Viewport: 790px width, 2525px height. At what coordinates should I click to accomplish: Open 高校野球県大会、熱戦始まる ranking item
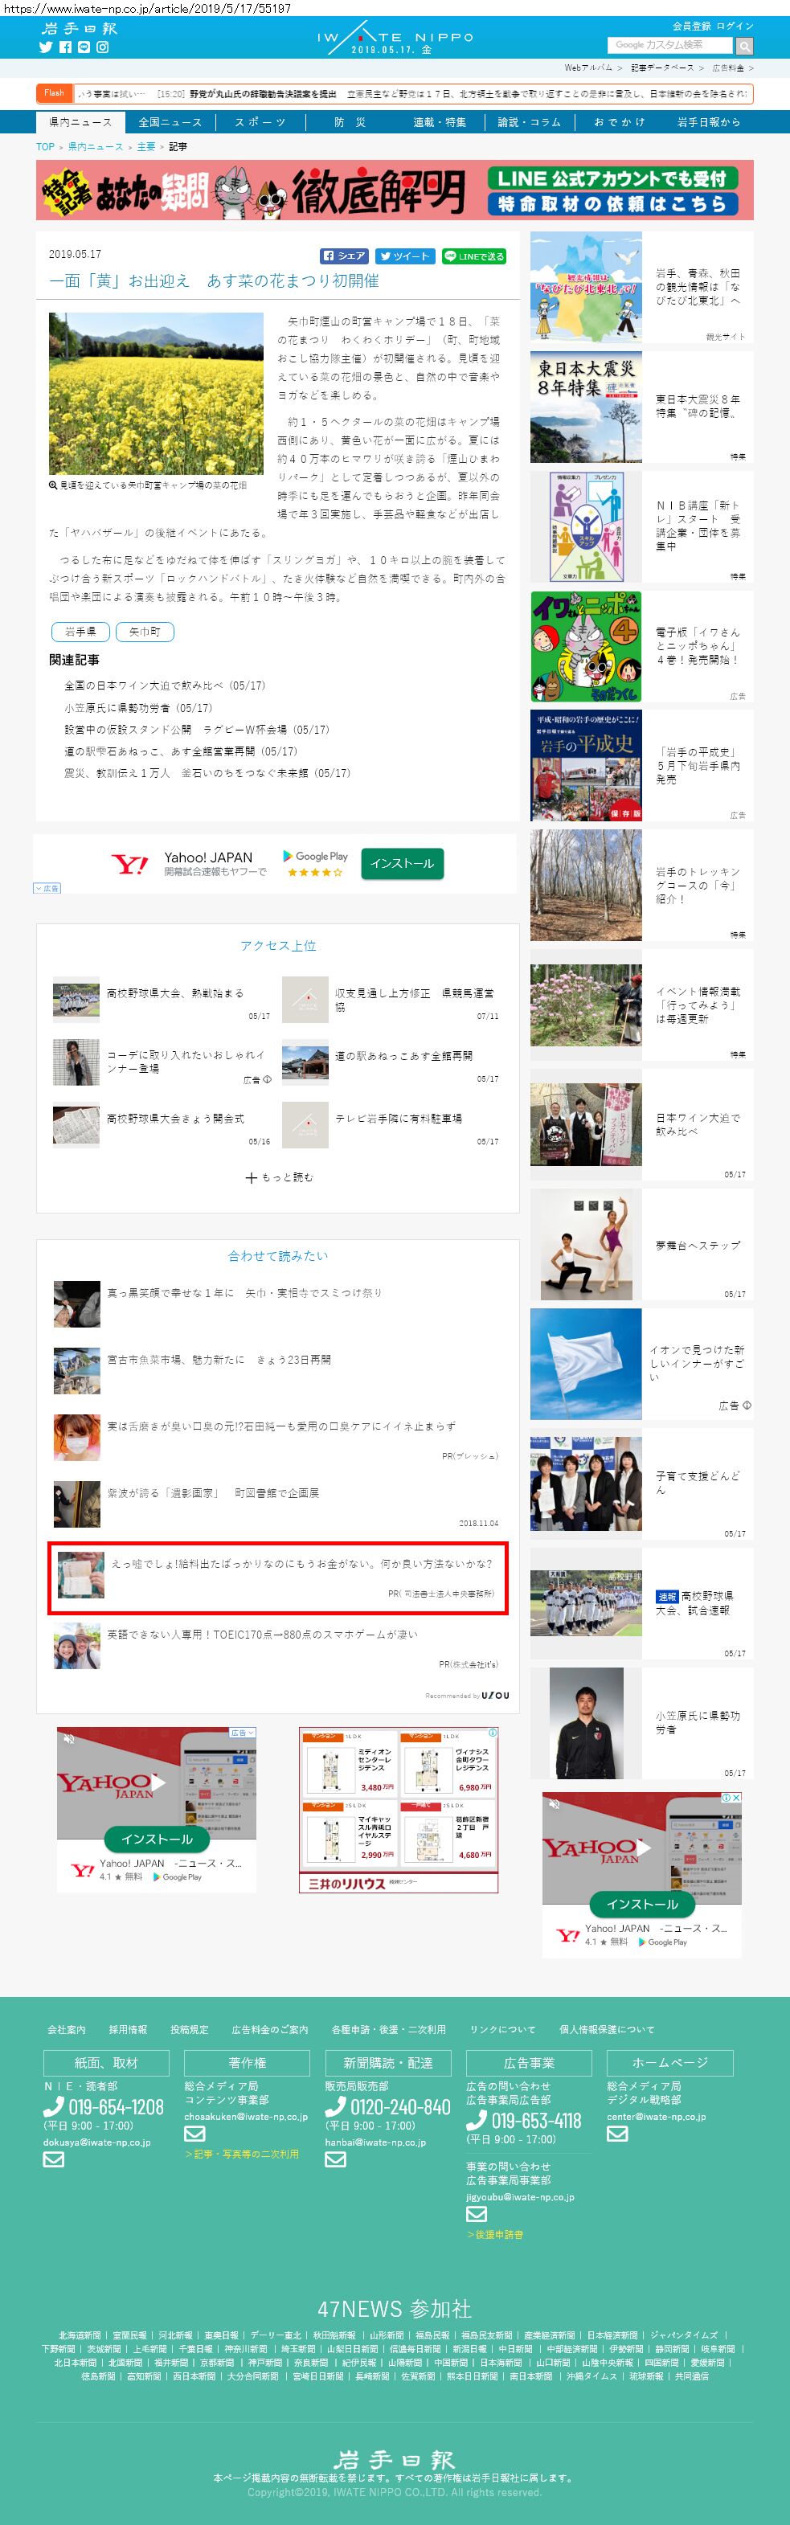click(175, 993)
